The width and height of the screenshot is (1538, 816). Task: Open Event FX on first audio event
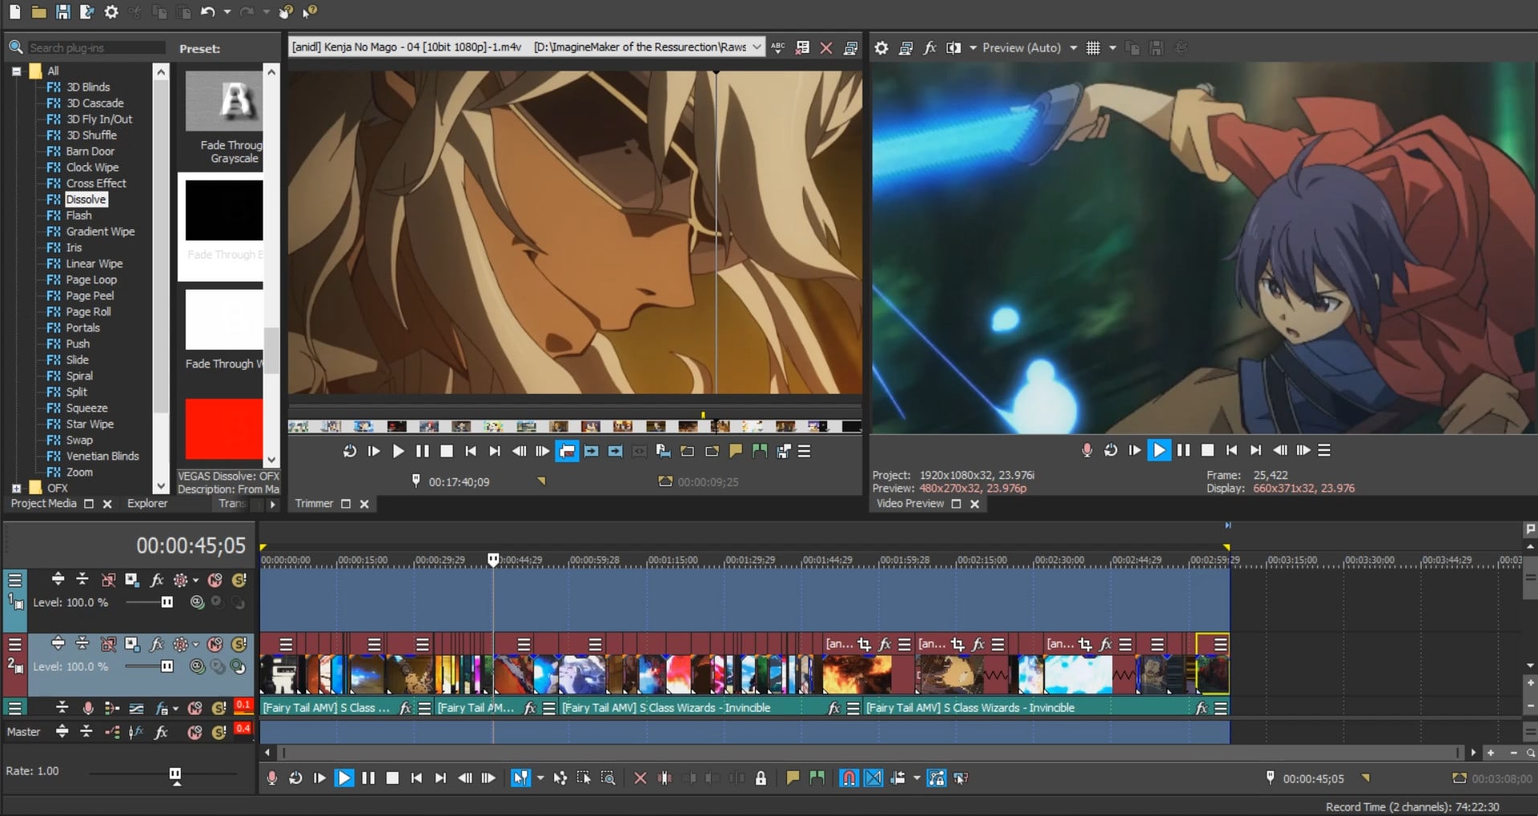[406, 708]
